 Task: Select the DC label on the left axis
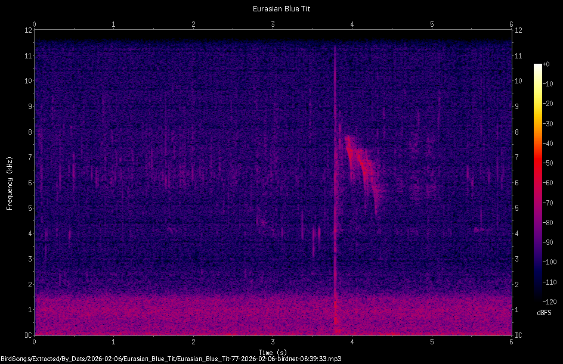point(27,334)
